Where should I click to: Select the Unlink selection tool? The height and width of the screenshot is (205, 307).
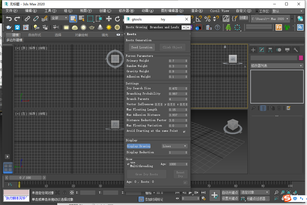(x=36, y=19)
